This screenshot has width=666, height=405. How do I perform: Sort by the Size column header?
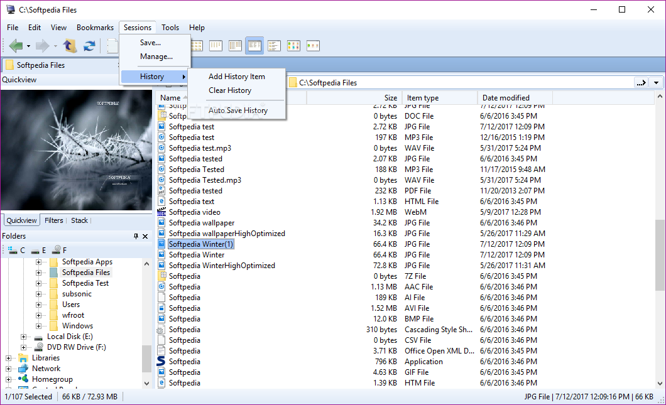354,98
